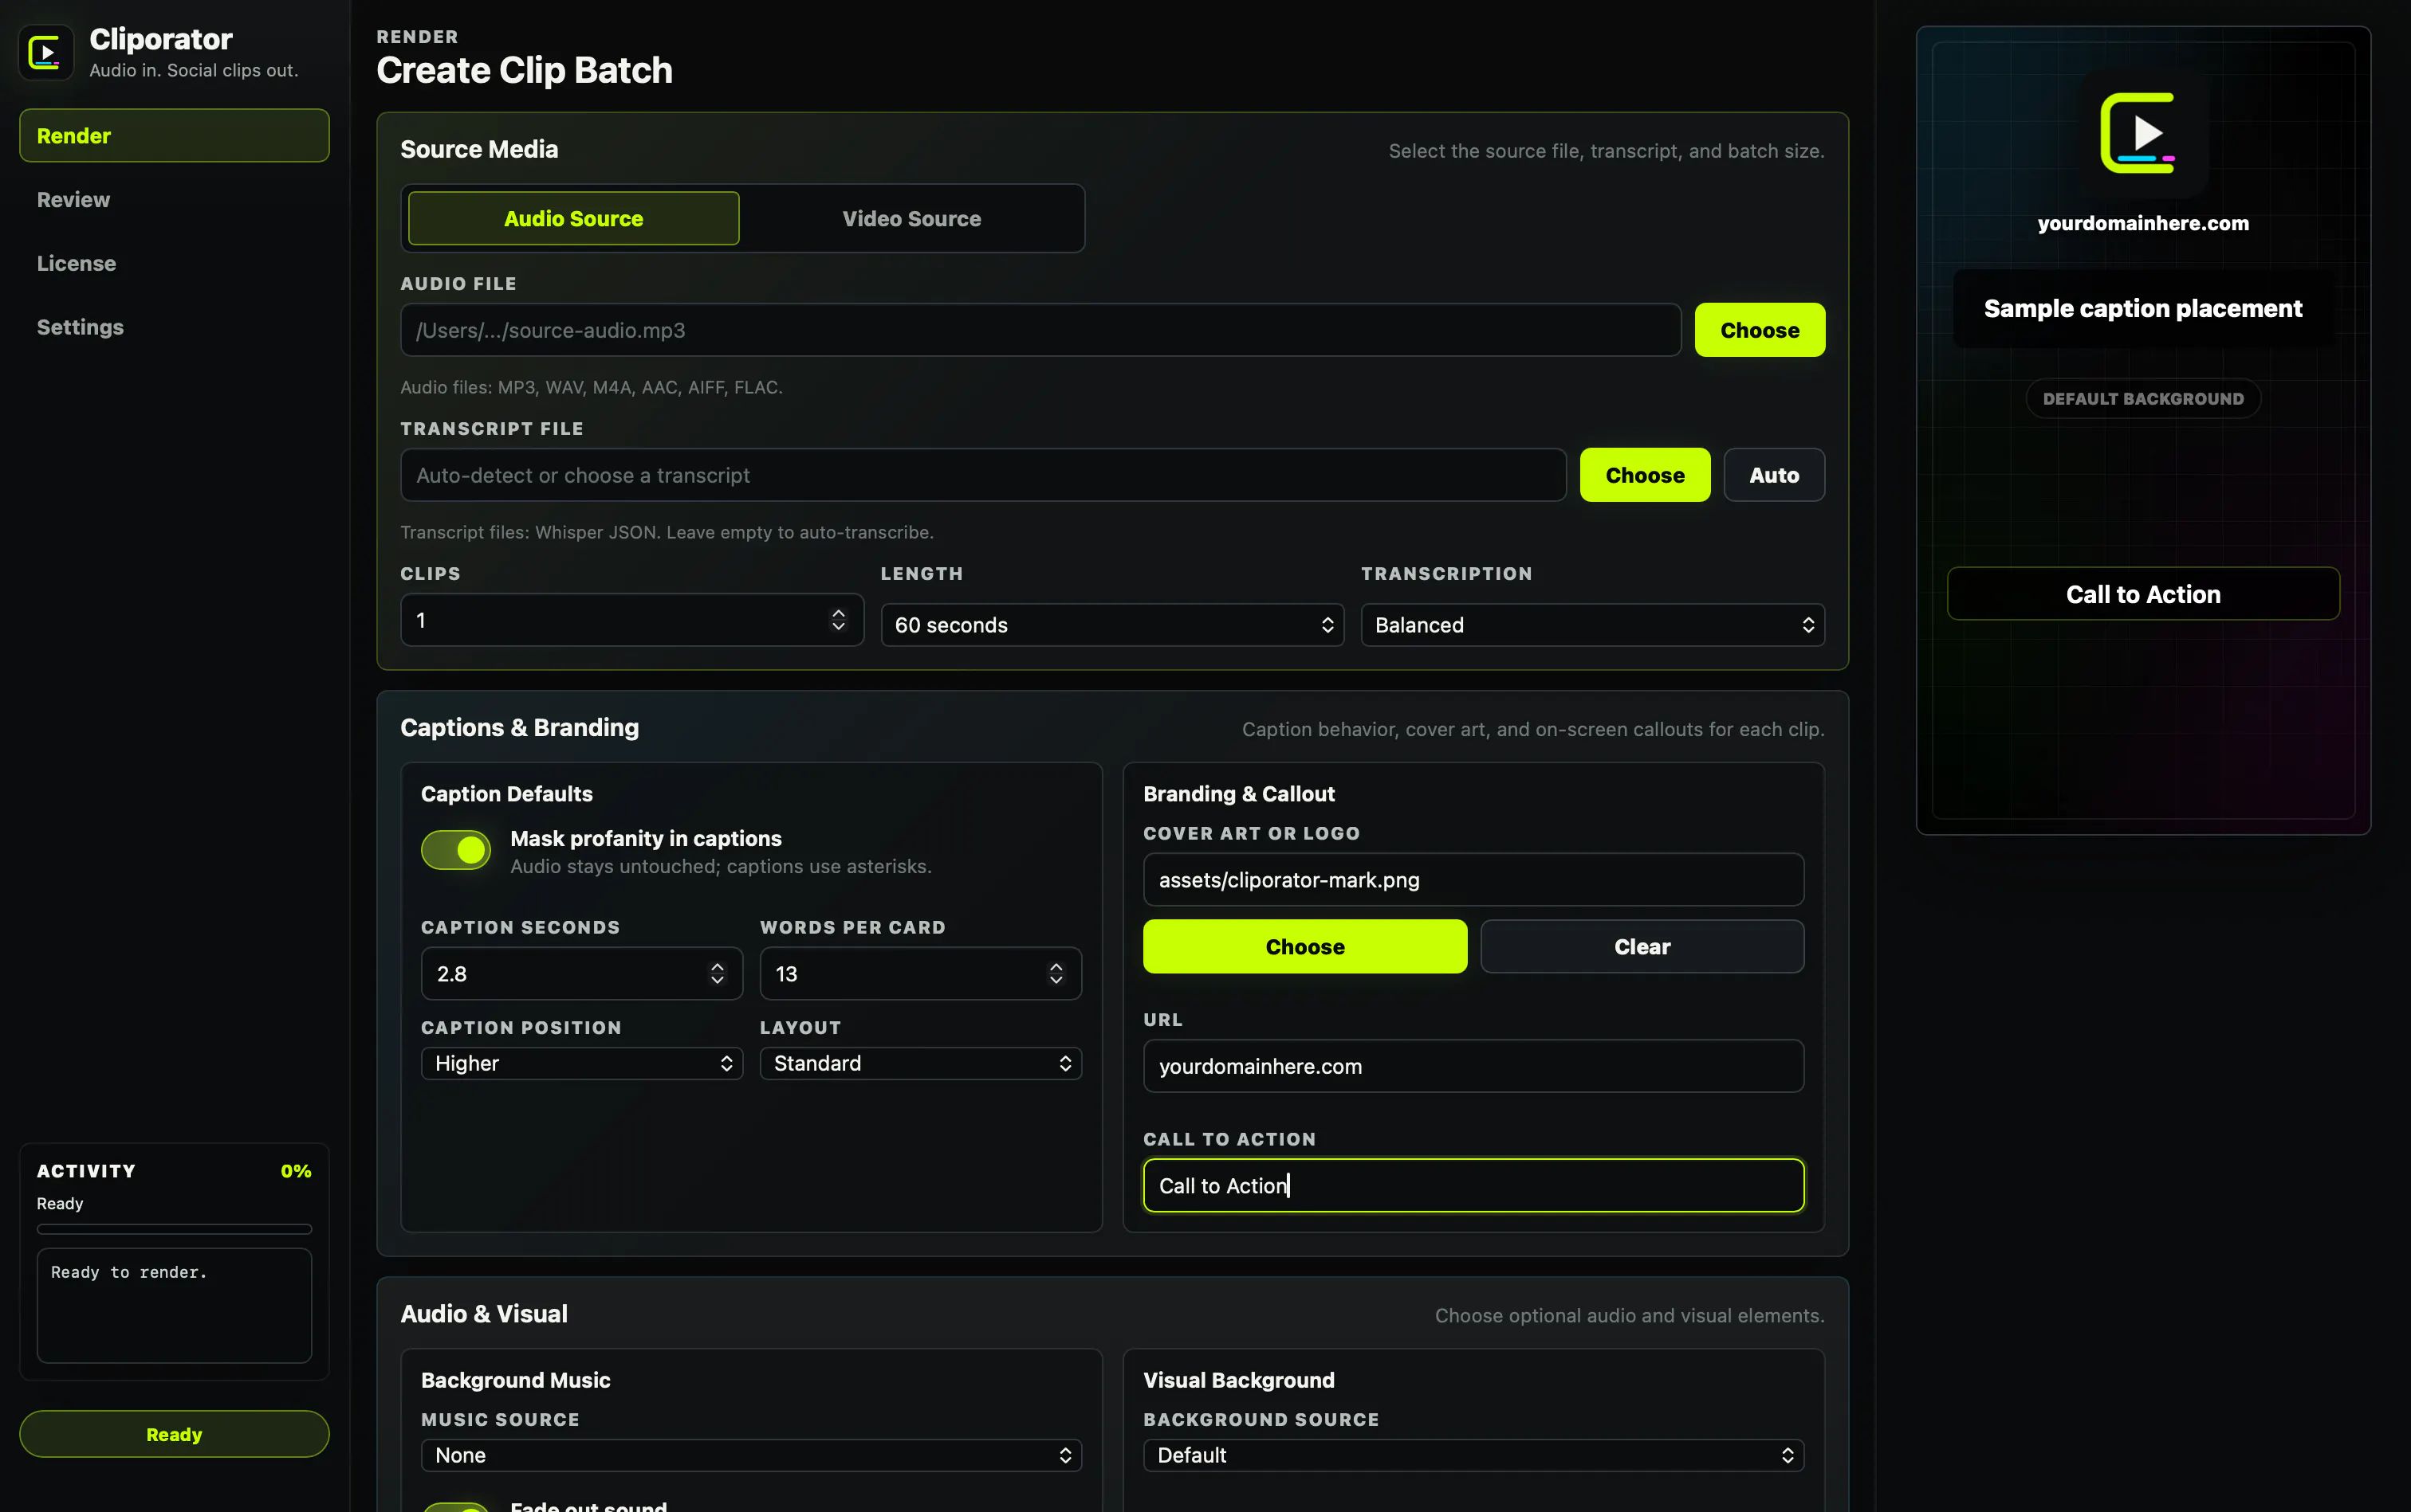Click the Clips number field

click(631, 620)
